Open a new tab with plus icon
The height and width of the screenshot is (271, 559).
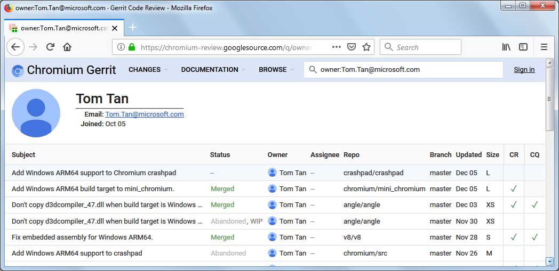133,27
